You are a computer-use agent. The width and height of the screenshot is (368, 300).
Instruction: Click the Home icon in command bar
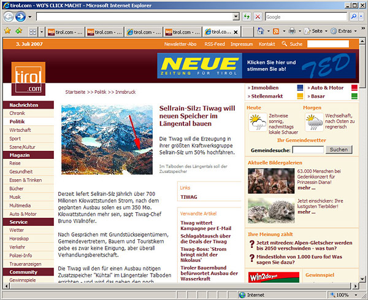click(x=261, y=31)
